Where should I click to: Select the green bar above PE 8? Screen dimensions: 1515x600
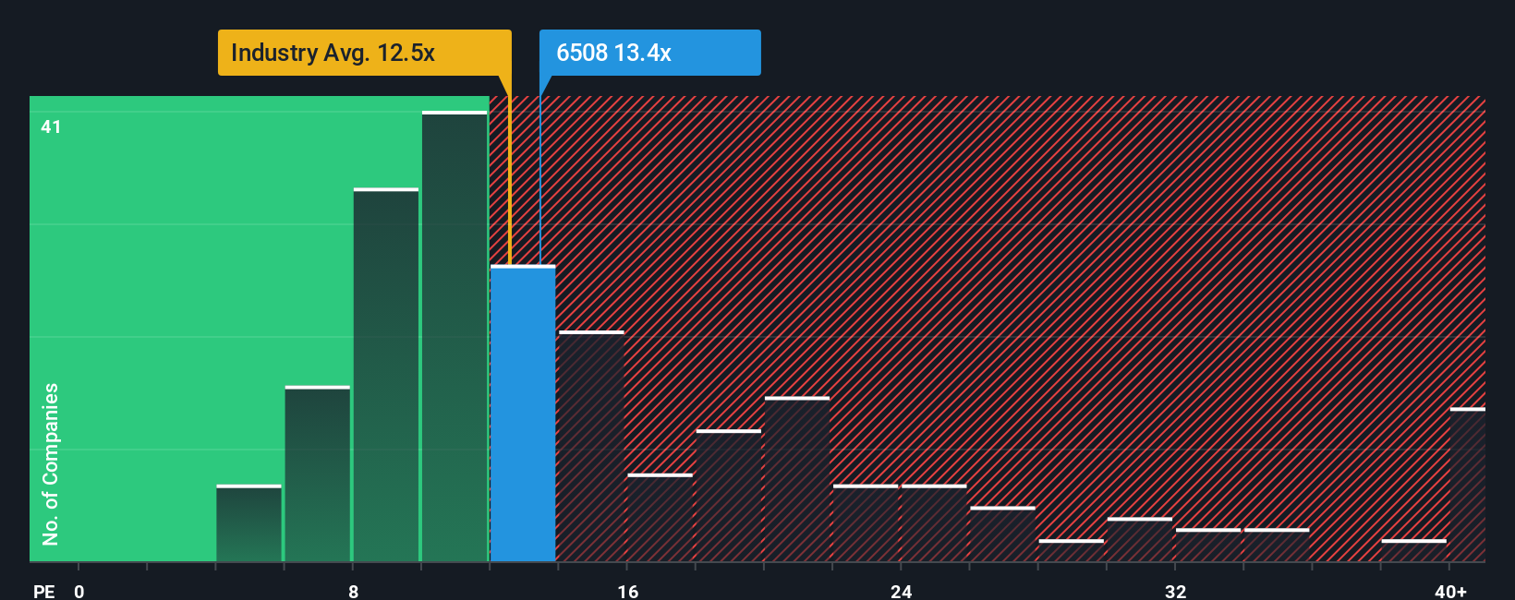point(386,375)
